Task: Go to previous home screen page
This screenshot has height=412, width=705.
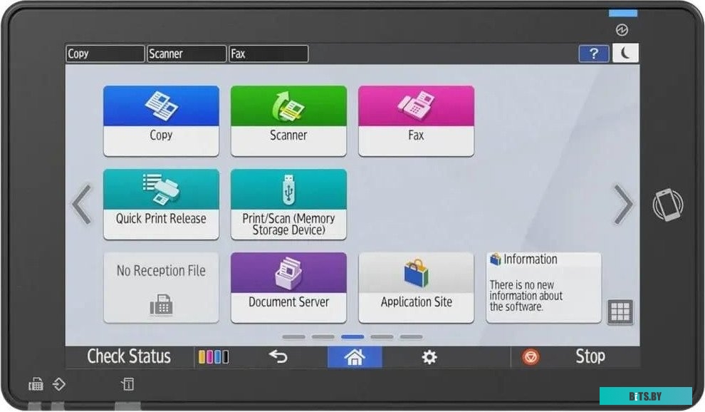Action: tap(81, 205)
